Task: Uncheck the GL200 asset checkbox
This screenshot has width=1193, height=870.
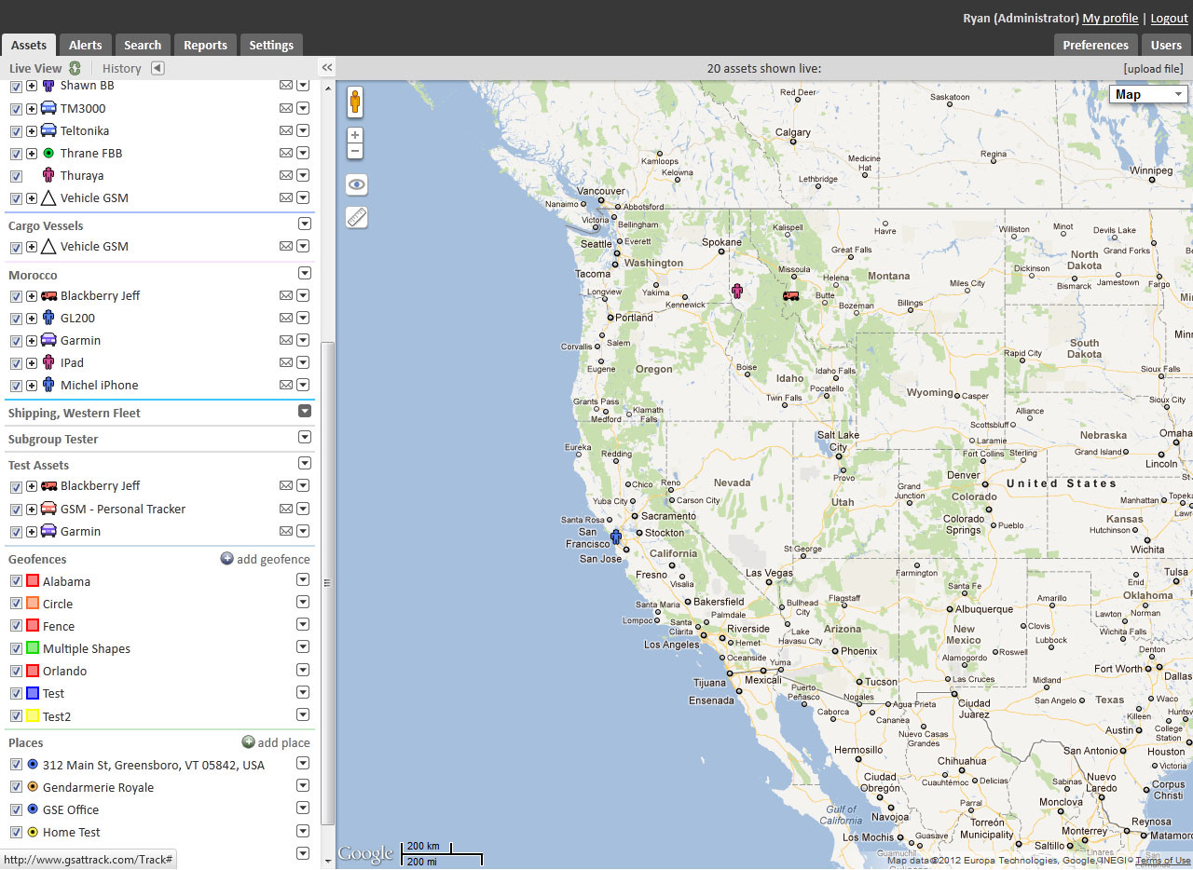Action: coord(16,319)
